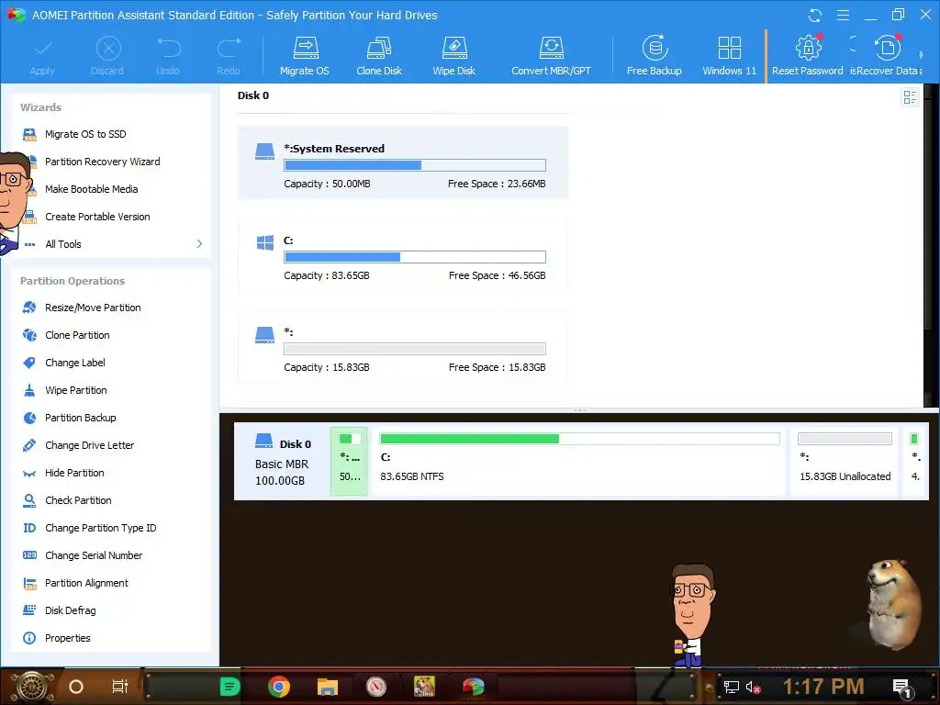Click the green C: bar in disk map
The height and width of the screenshot is (705, 940).
580,439
